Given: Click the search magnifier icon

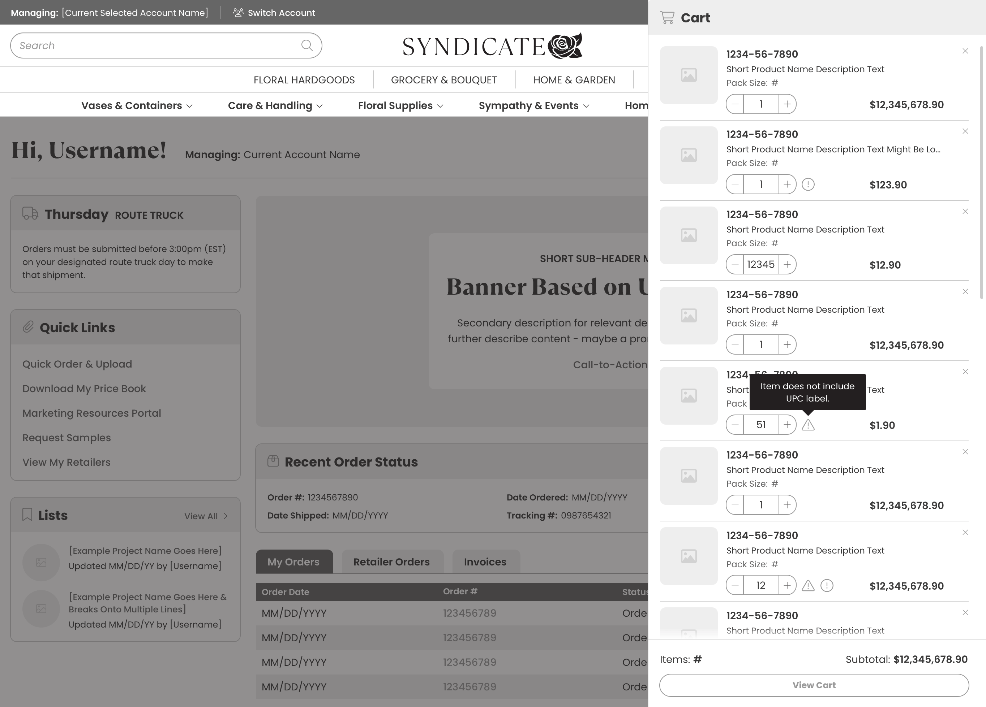Looking at the screenshot, I should tap(307, 45).
